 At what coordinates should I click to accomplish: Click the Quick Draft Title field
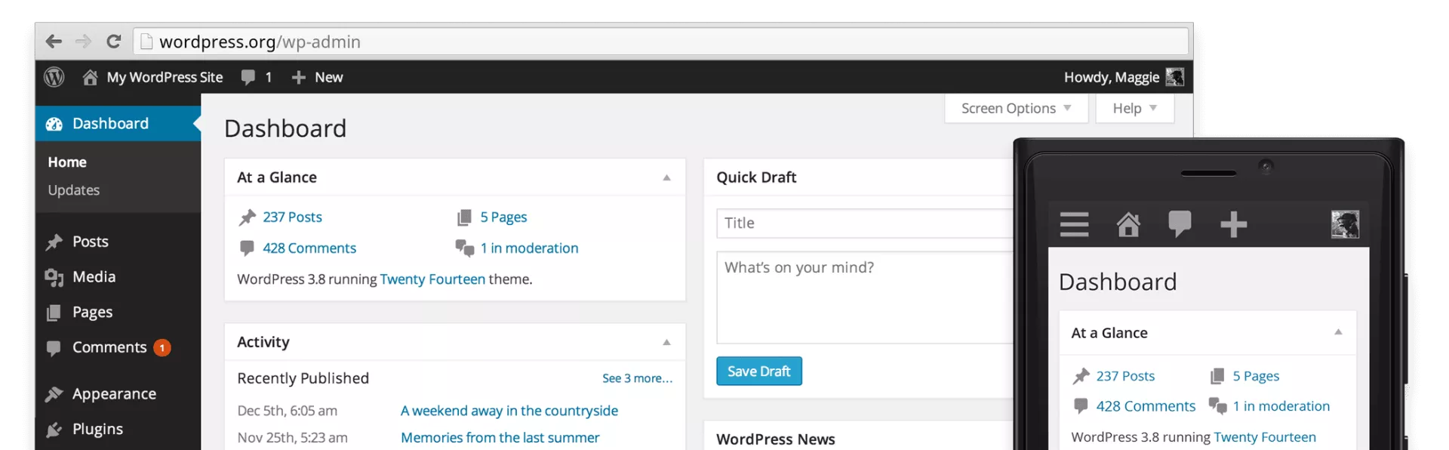(865, 223)
